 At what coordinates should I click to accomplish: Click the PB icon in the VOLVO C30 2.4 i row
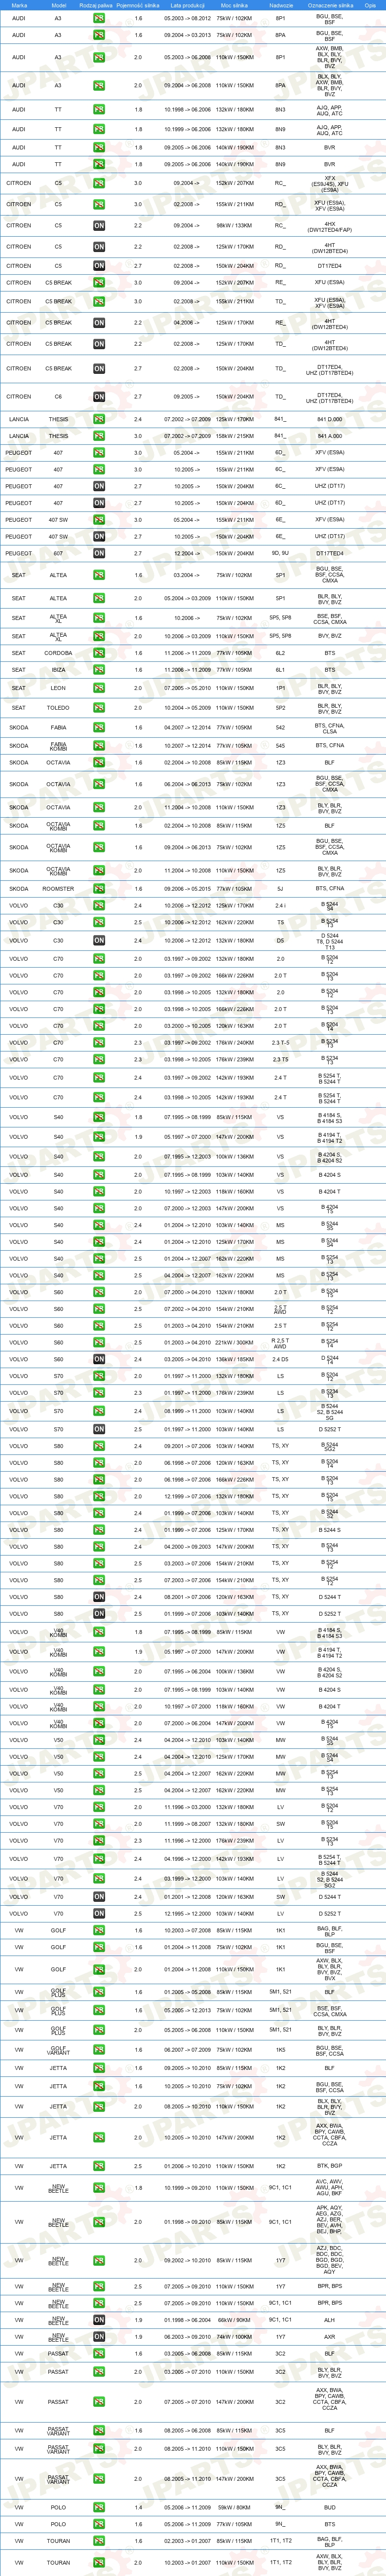coord(99,906)
